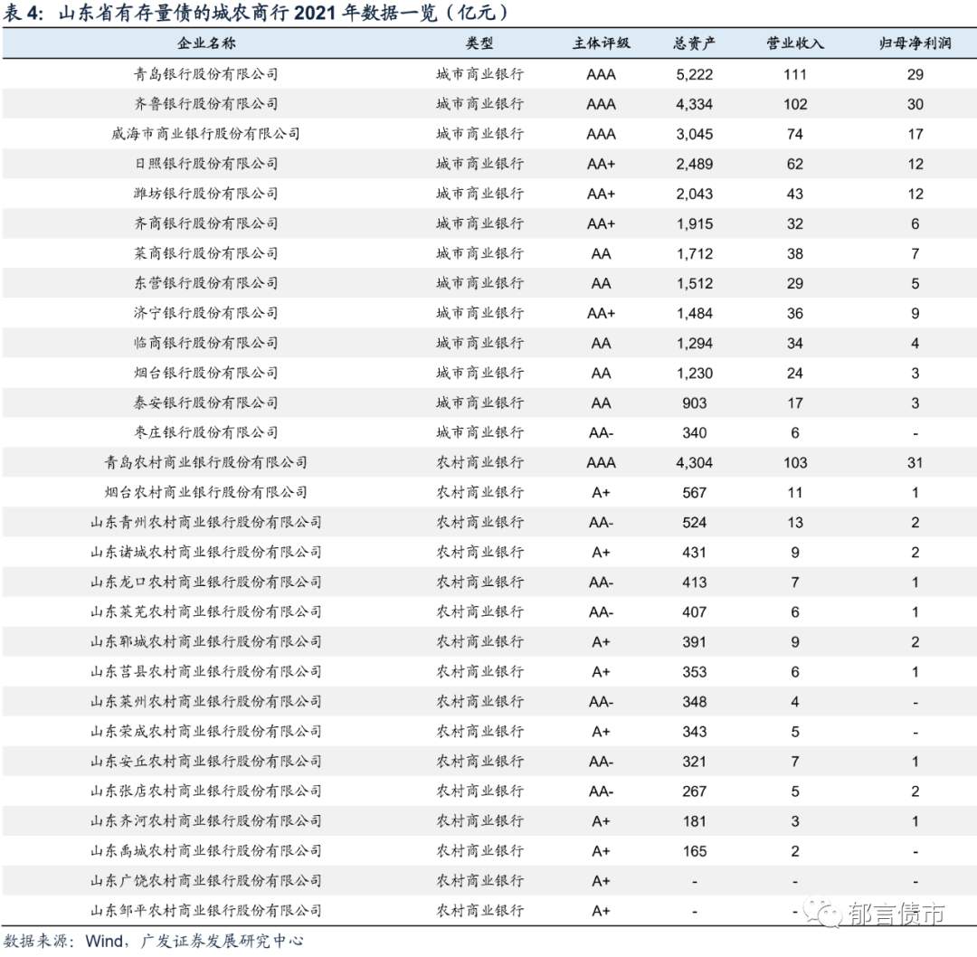Select 莱商银行股份有限公司 row name
977x957 pixels.
coord(206,253)
